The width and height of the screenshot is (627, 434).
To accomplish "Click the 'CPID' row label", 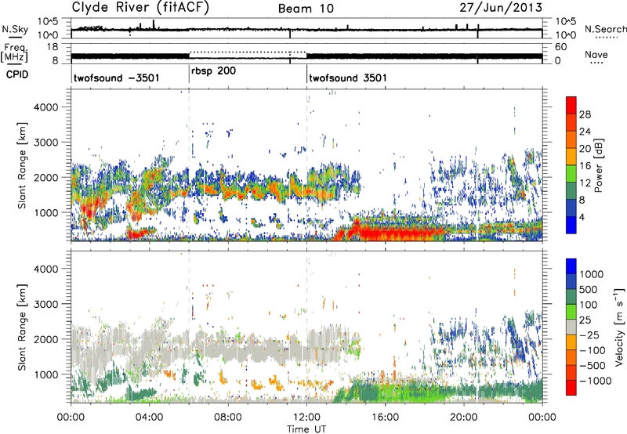I will coord(17,74).
